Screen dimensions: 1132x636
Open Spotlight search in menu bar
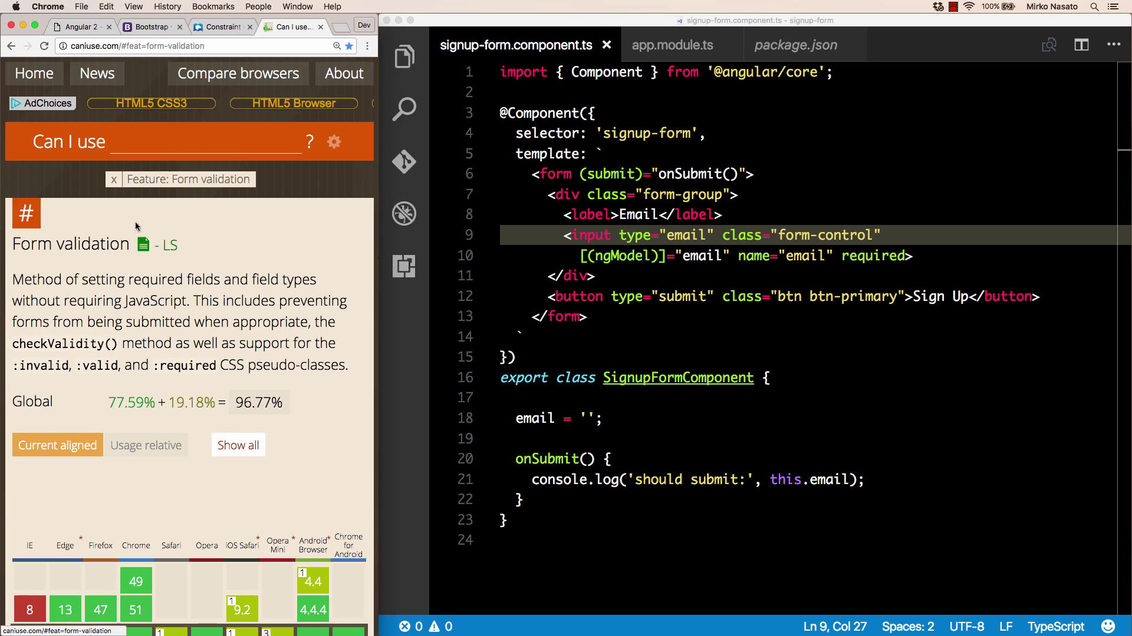[1094, 6]
